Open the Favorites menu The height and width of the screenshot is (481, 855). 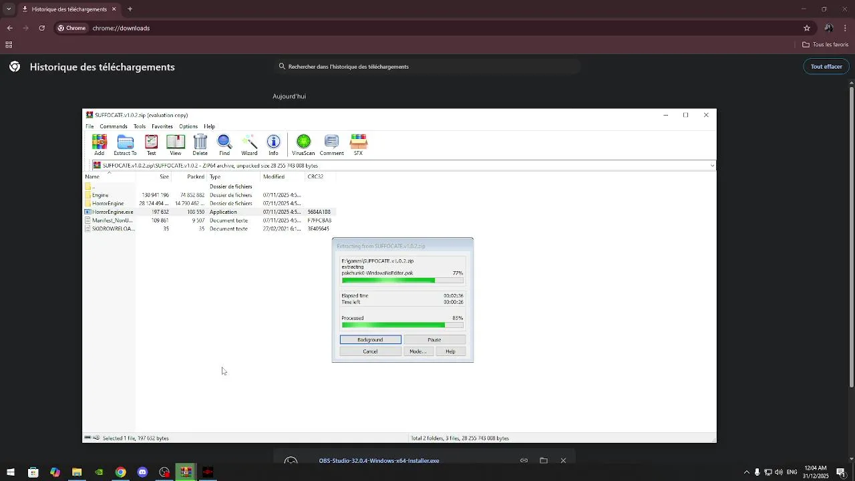pos(162,126)
